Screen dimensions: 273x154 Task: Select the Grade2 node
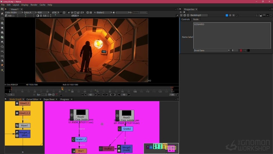125,129
